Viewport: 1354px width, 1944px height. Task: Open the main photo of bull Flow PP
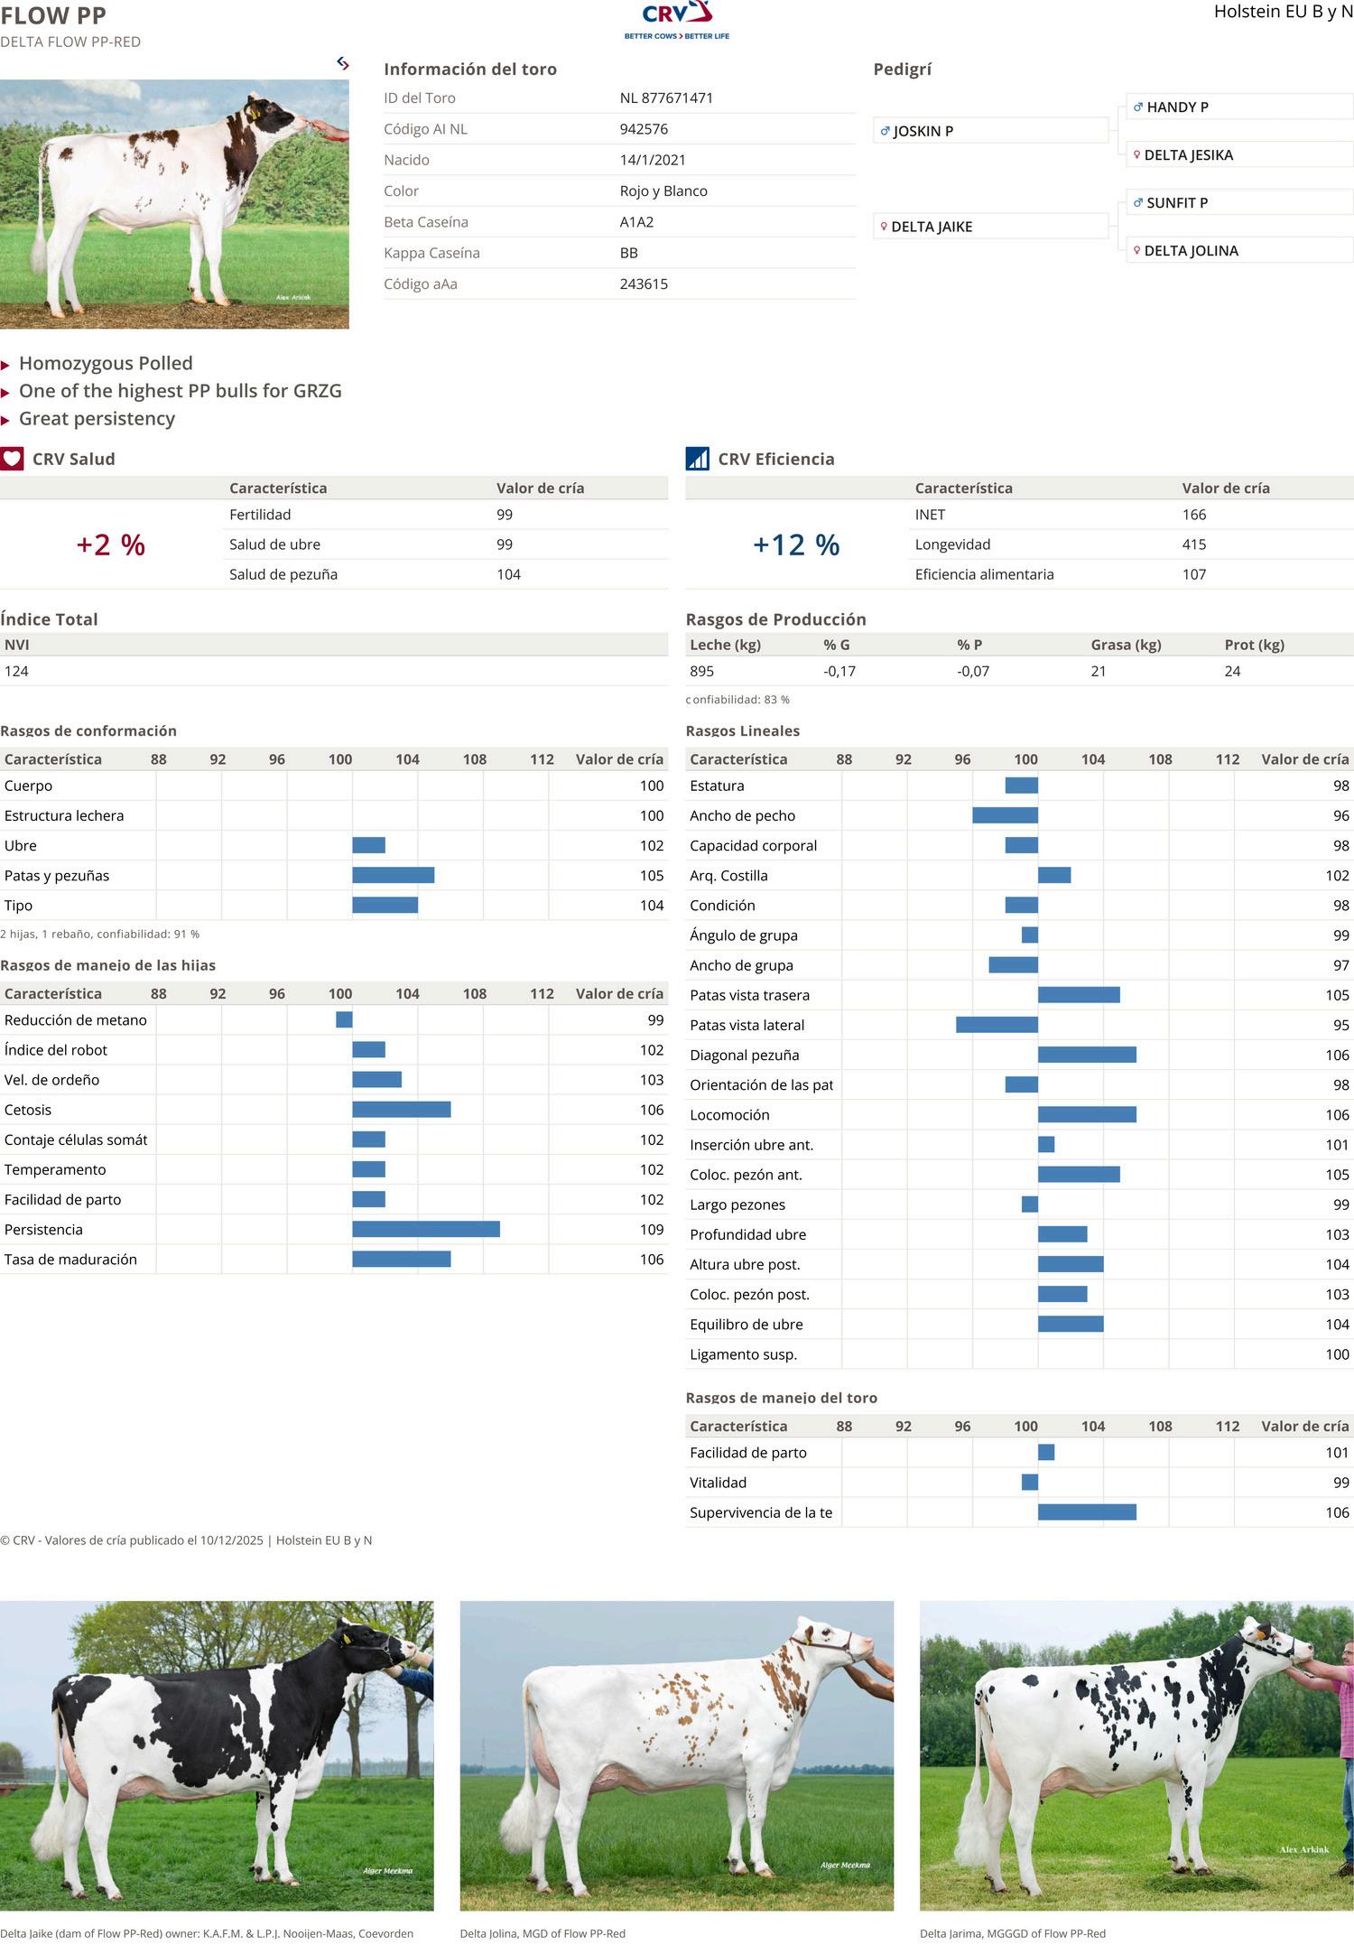click(174, 204)
